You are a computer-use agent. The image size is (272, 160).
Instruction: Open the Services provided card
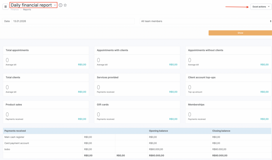point(137,85)
